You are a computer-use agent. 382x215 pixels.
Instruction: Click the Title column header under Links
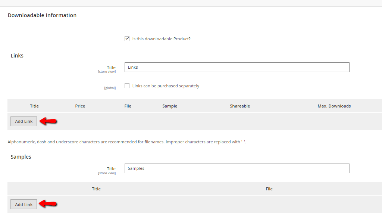click(34, 106)
